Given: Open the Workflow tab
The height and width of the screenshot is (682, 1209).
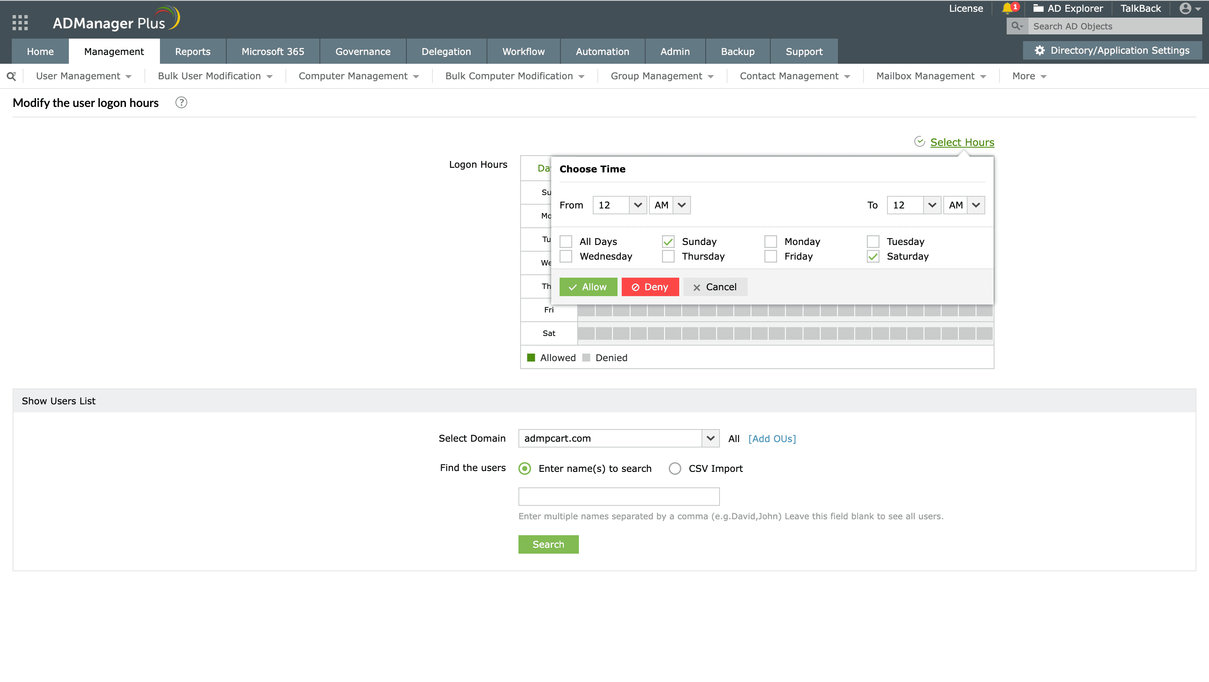Looking at the screenshot, I should 523,51.
